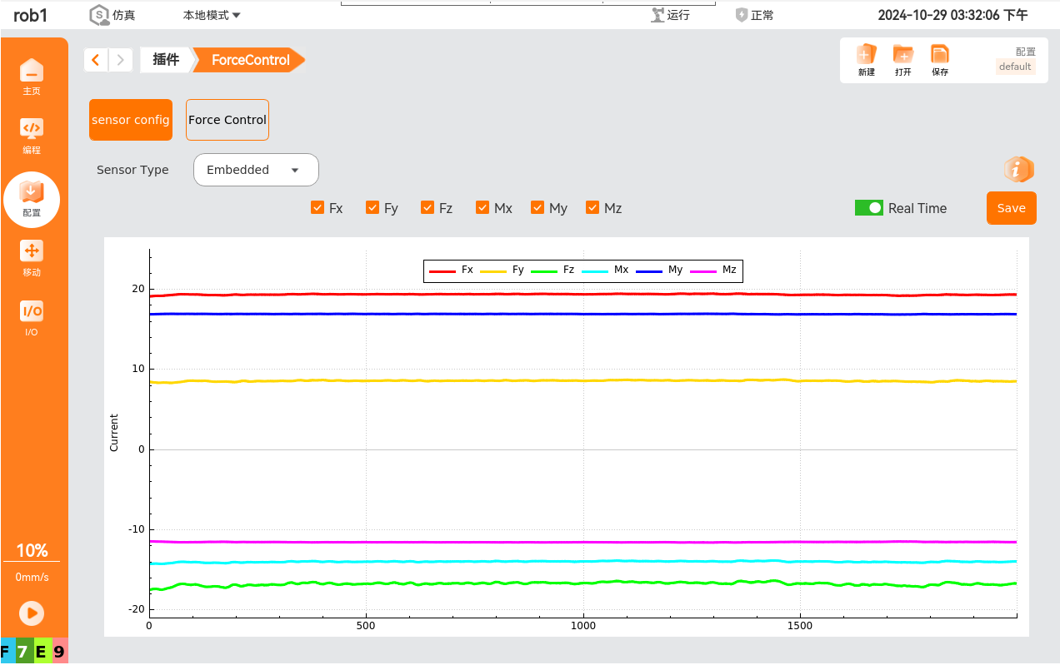Open the 编程 programming icon
The image size is (1060, 665).
32,131
